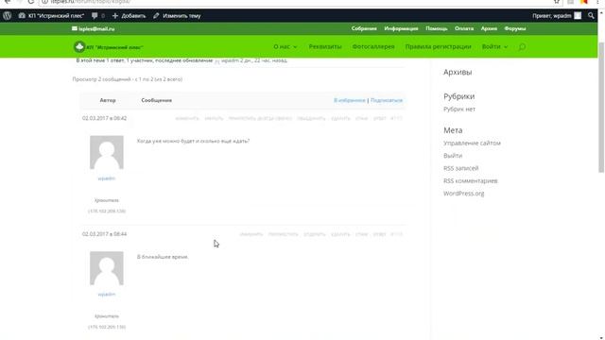This screenshot has width=605, height=340.
Task: Open the Информация top menu item
Action: point(401,28)
